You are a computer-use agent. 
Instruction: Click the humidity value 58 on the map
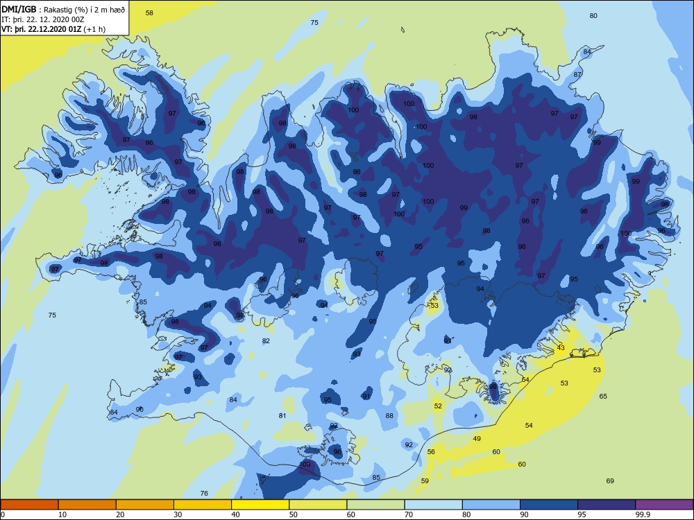click(x=150, y=12)
